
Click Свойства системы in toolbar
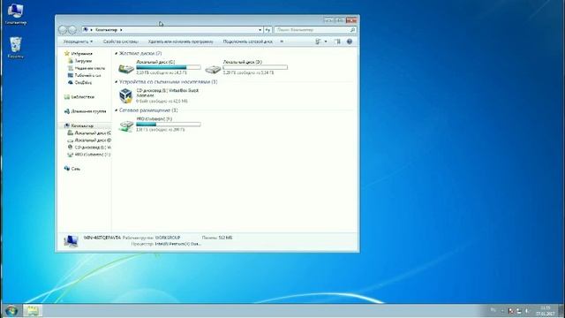pyautogui.click(x=120, y=42)
